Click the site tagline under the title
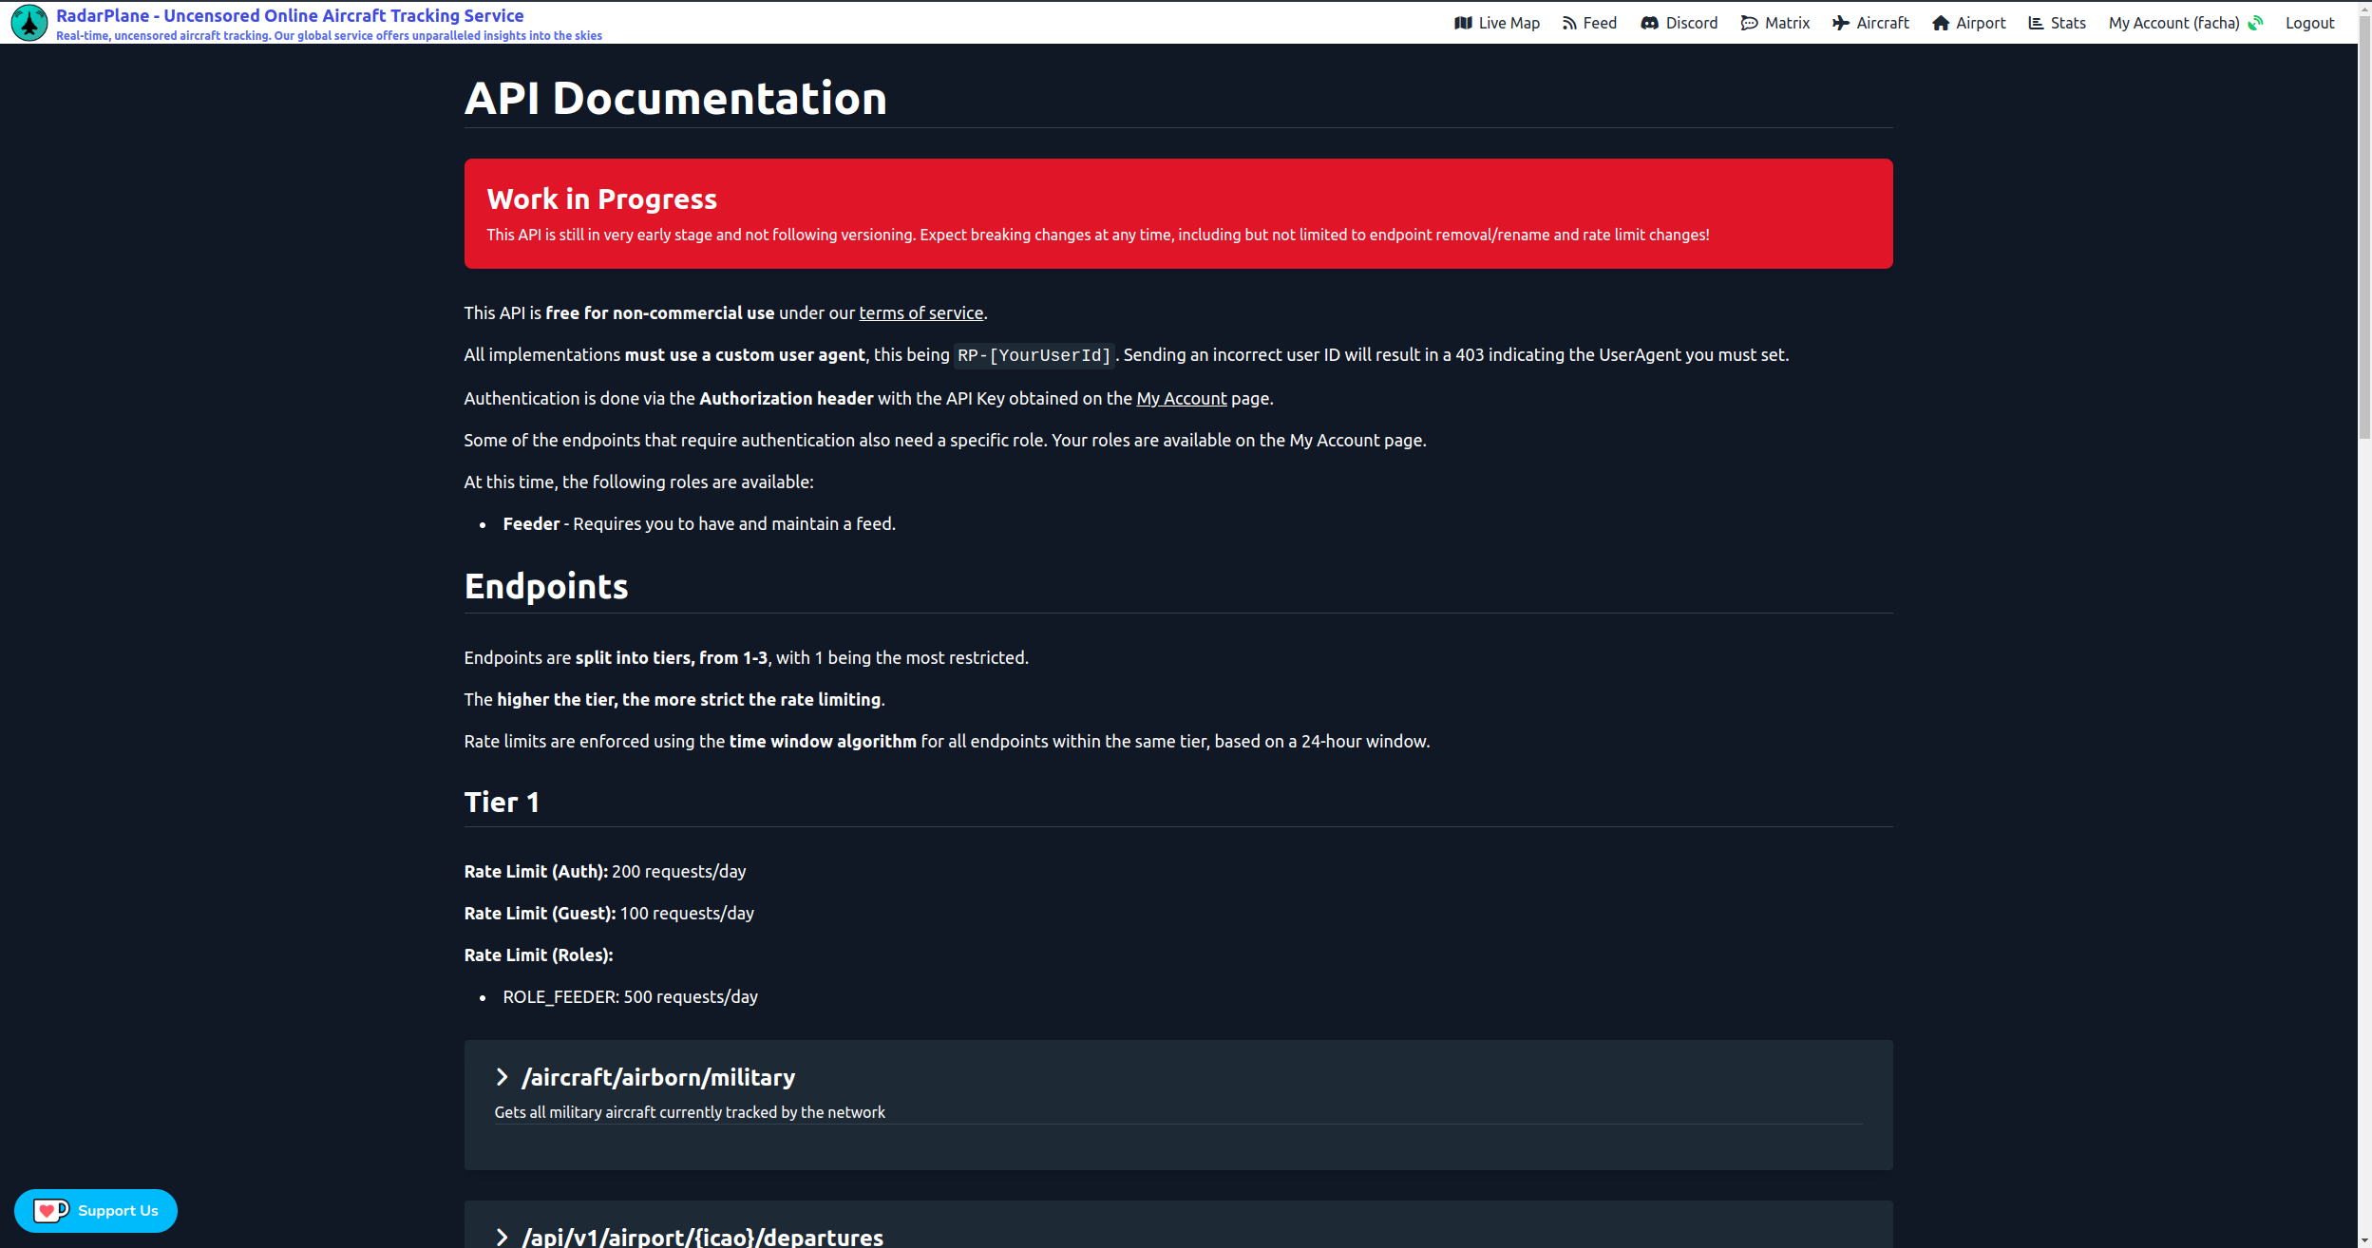2372x1248 pixels. pyautogui.click(x=329, y=35)
